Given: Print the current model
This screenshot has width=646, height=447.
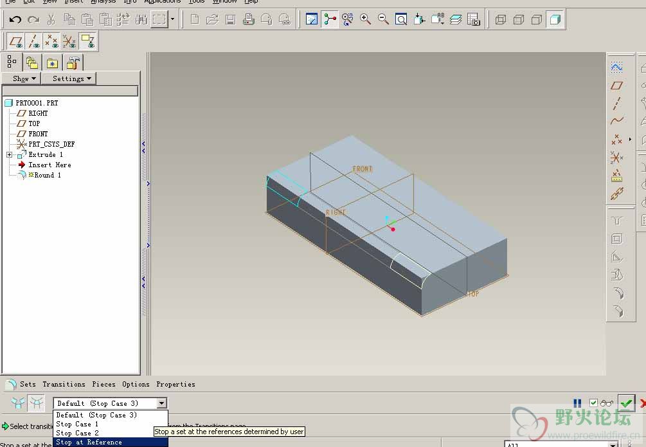Looking at the screenshot, I should pos(248,19).
